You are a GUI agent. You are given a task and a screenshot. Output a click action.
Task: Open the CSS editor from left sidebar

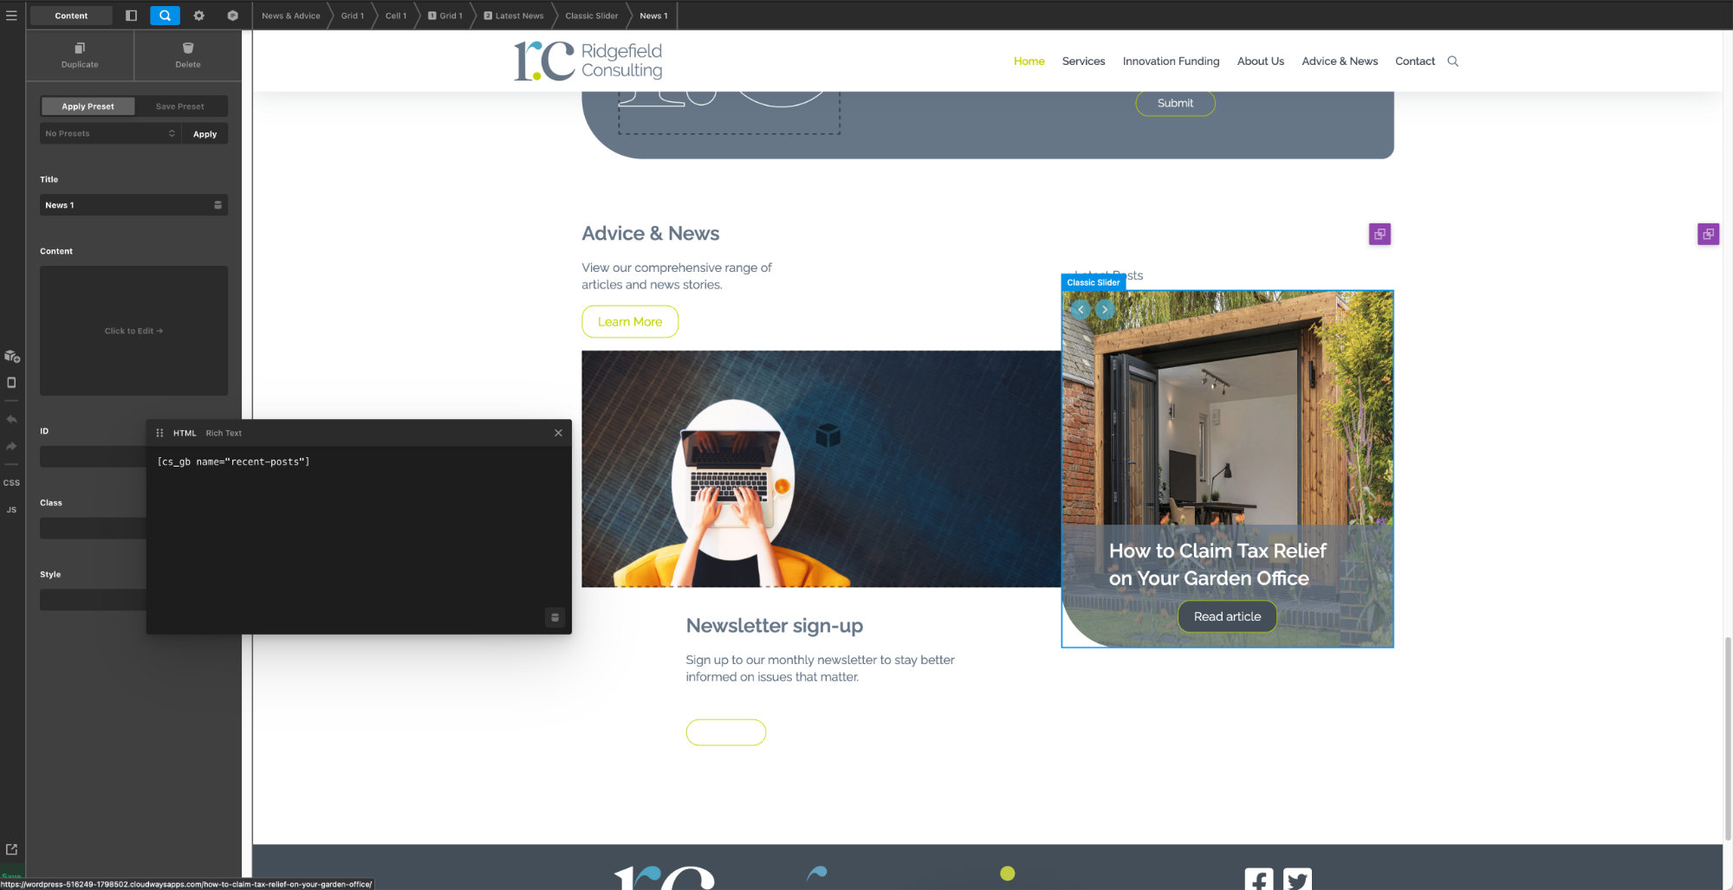point(11,483)
